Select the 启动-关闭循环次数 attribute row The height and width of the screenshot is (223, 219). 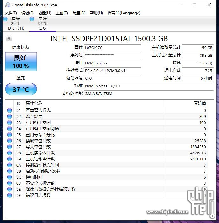point(106,171)
